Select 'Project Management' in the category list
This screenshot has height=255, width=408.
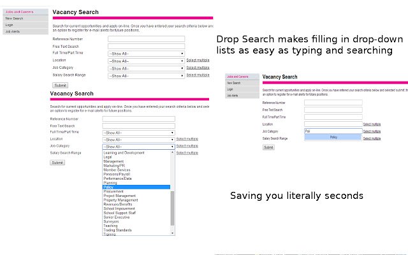136,196
